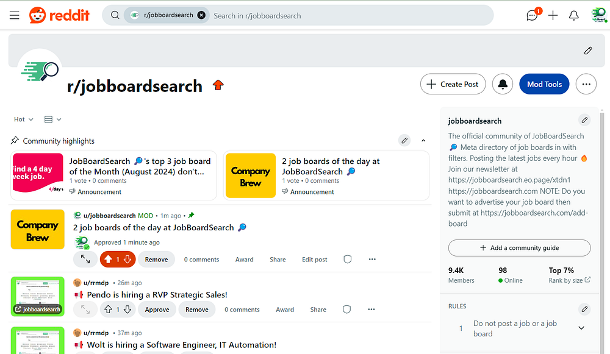This screenshot has height=354, width=610.
Task: Approve the Pendo hiring post
Action: (x=157, y=310)
